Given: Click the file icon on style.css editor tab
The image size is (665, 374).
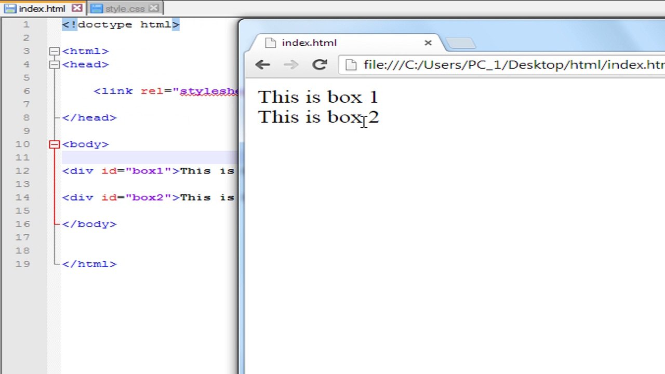Looking at the screenshot, I should [96, 8].
